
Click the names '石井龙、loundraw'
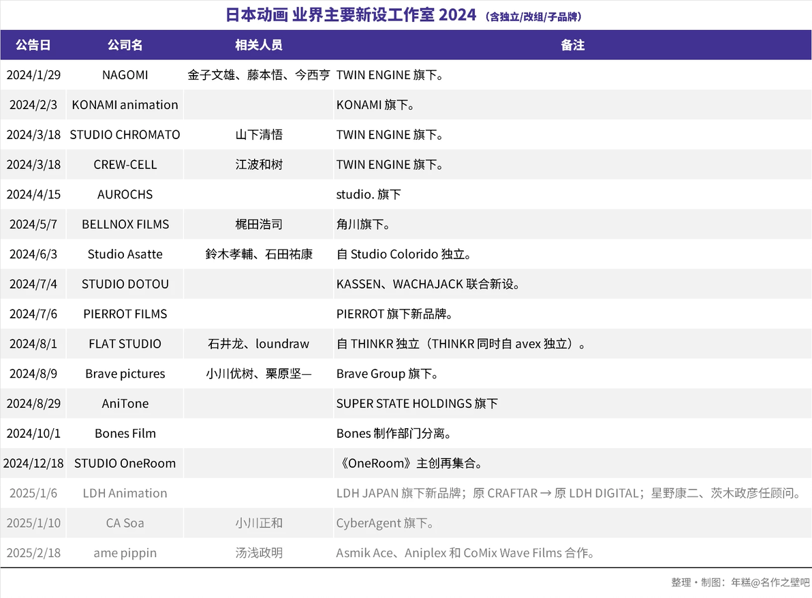258,344
